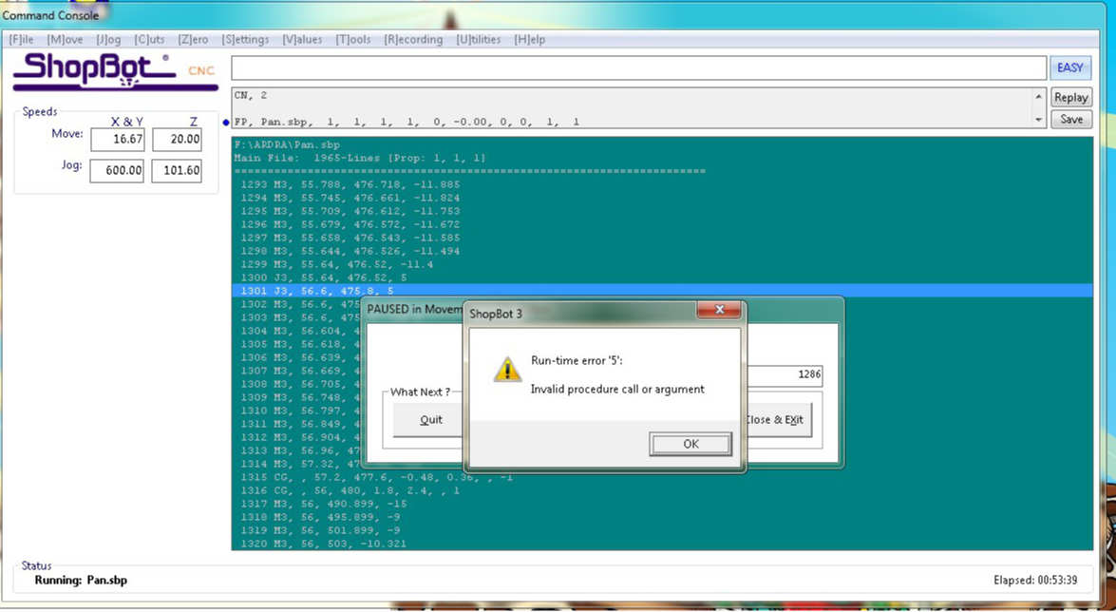Click line 1293 M3 in the file listing

pos(350,184)
